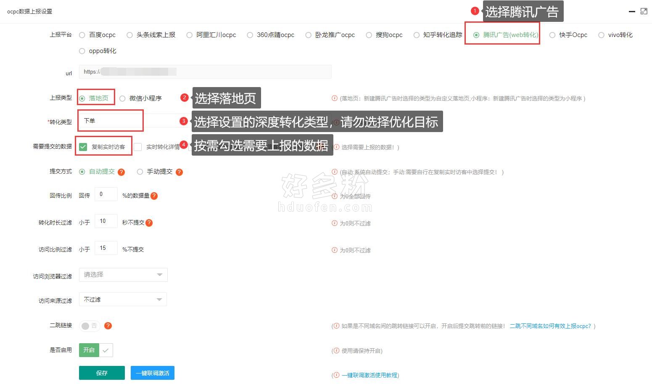The height and width of the screenshot is (384, 652).
Task: Tick the 实时转化详情 checkbox
Action: pos(137,147)
